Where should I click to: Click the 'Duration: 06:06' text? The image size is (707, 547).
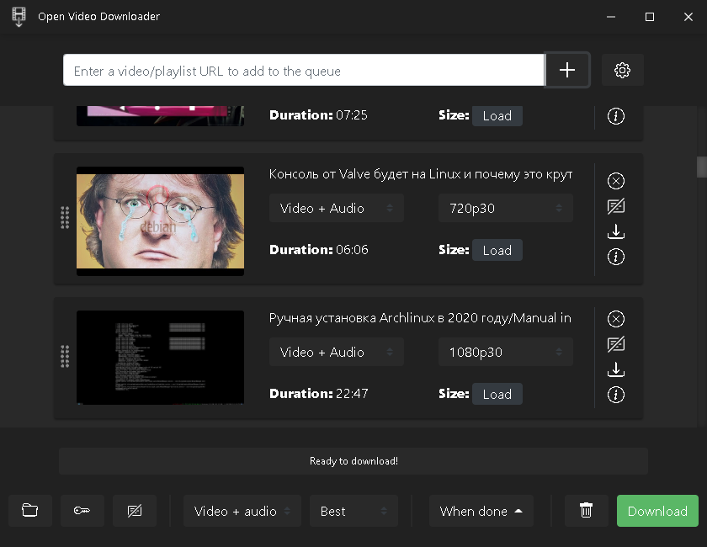pyautogui.click(x=318, y=249)
